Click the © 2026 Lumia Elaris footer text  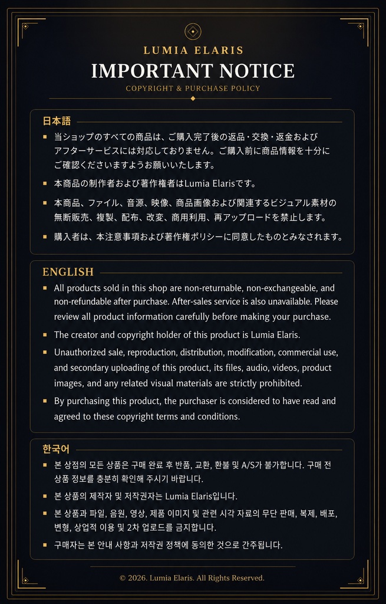click(x=192, y=578)
